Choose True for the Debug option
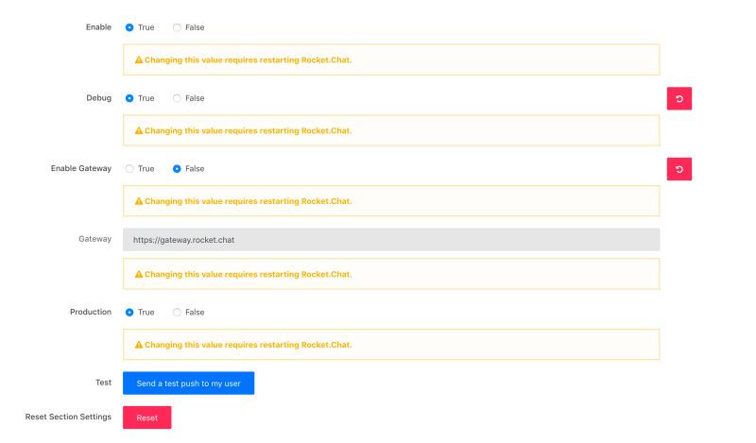This screenshot has height=443, width=756. (x=129, y=98)
